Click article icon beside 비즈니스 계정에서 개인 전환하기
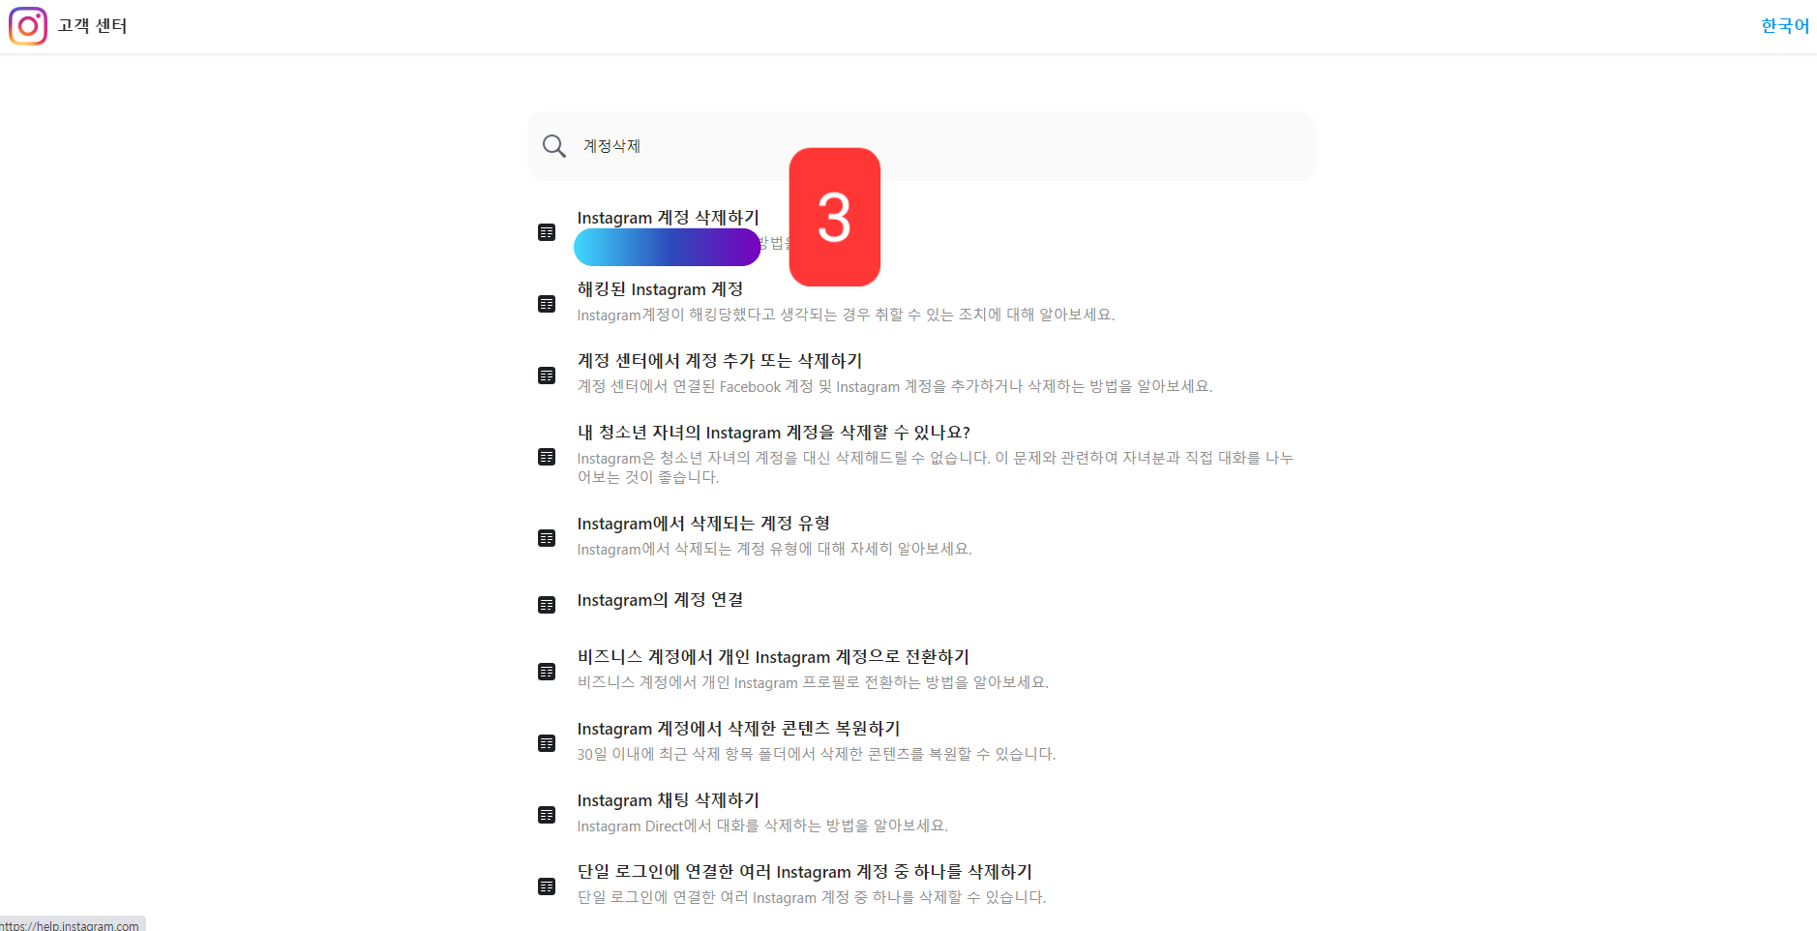1817x931 pixels. (547, 672)
